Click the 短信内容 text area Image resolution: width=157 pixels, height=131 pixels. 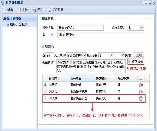(91, 66)
